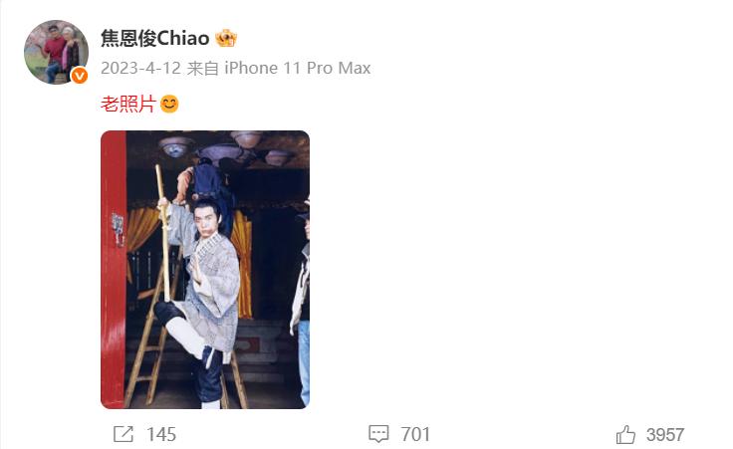733x449 pixels.
Task: Click the smiling emoji after 老照片
Action: [x=169, y=104]
